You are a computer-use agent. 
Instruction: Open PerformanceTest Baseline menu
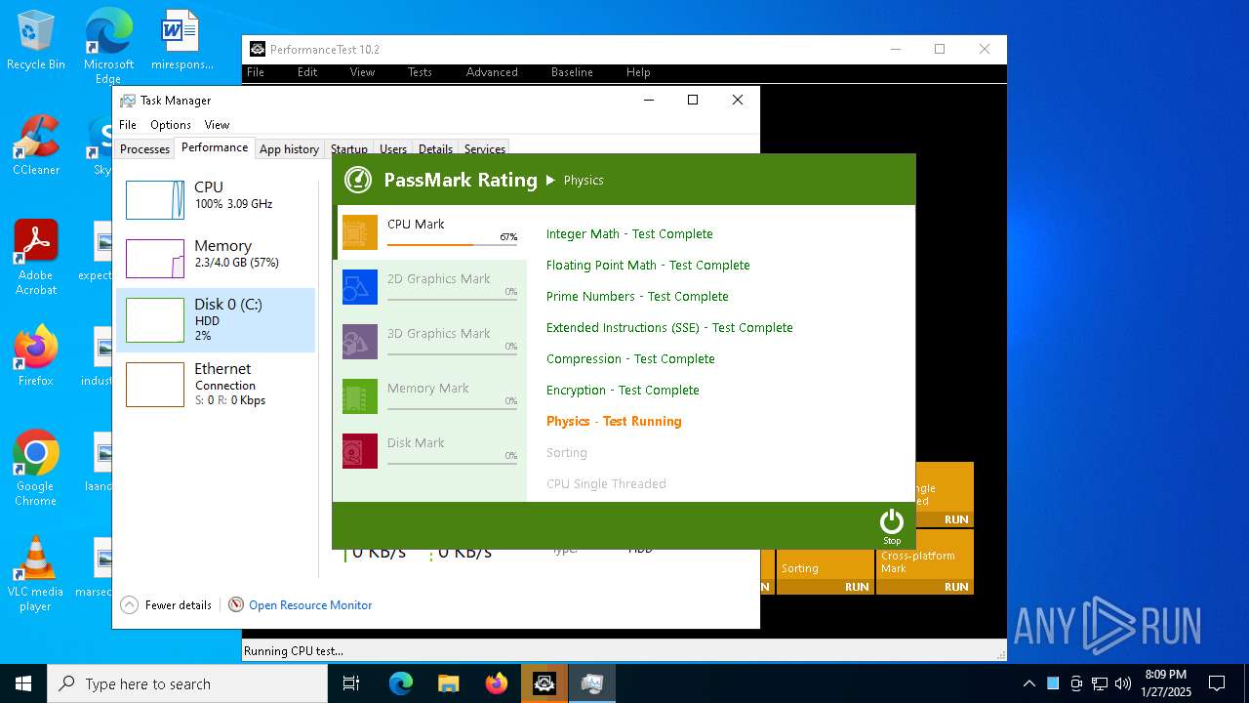pos(572,72)
